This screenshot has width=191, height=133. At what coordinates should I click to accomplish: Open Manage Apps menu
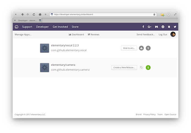[23, 35]
